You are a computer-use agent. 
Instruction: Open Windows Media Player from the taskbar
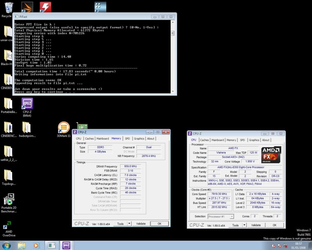pyautogui.click(x=36, y=245)
